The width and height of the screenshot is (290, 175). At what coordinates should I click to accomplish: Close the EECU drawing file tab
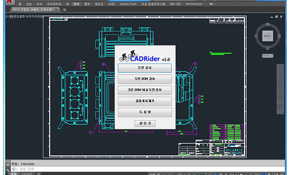pyautogui.click(x=56, y=10)
